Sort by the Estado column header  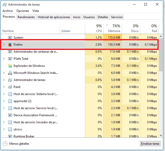coord(72,29)
